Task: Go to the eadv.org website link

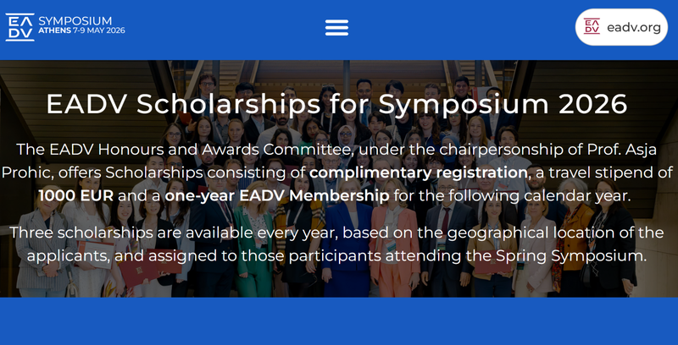Action: pos(633,28)
